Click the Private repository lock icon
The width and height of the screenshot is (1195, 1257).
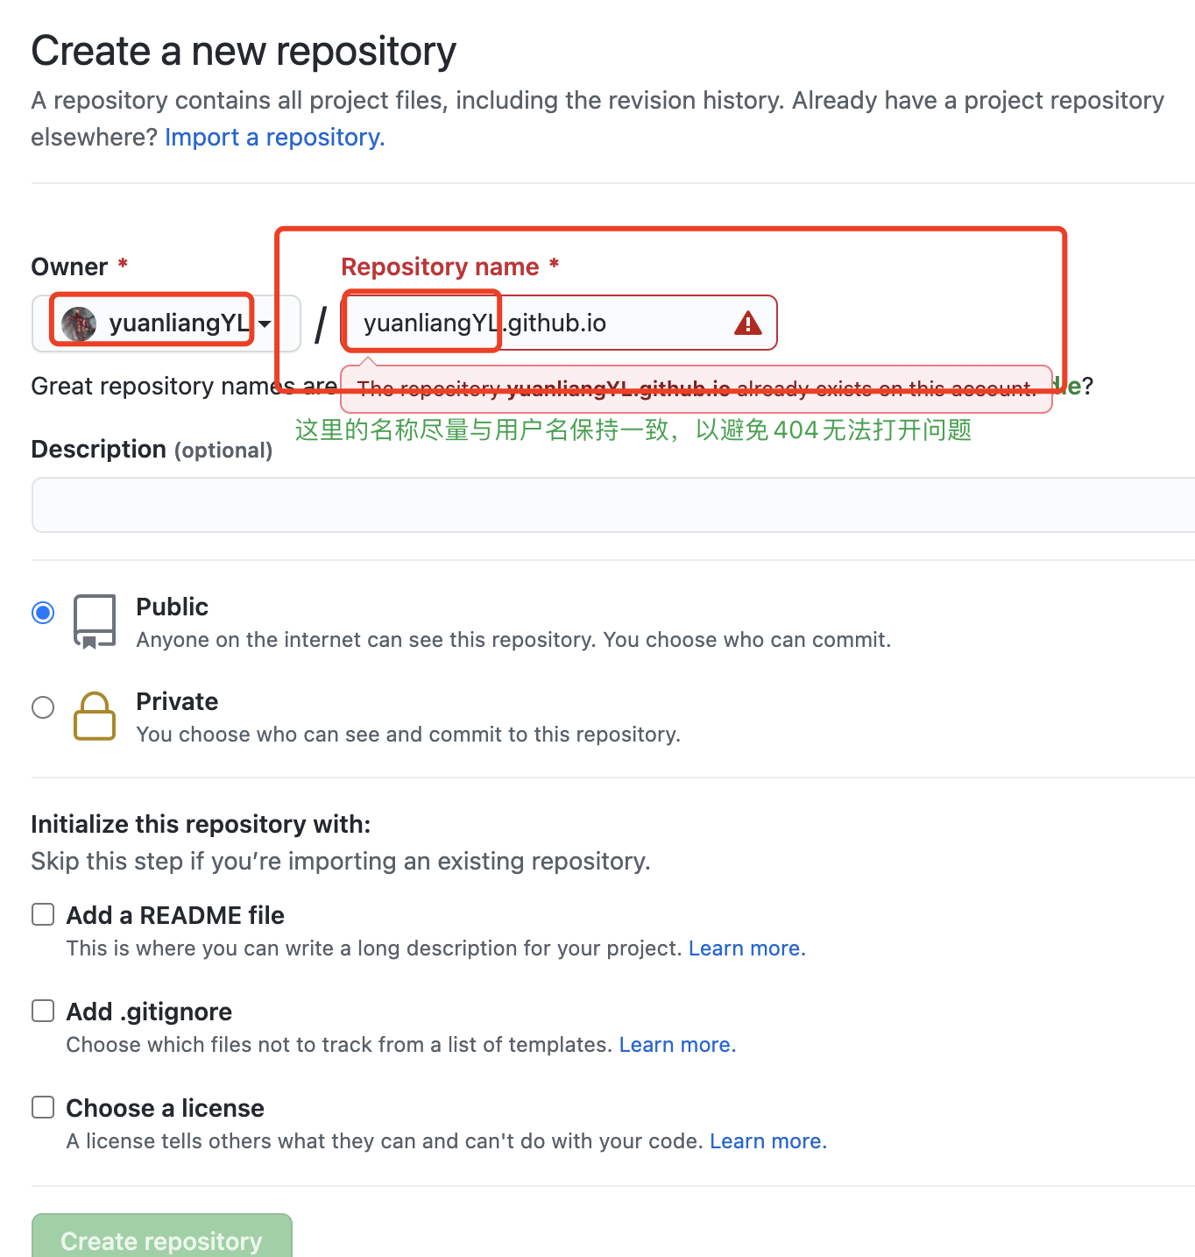tap(95, 716)
